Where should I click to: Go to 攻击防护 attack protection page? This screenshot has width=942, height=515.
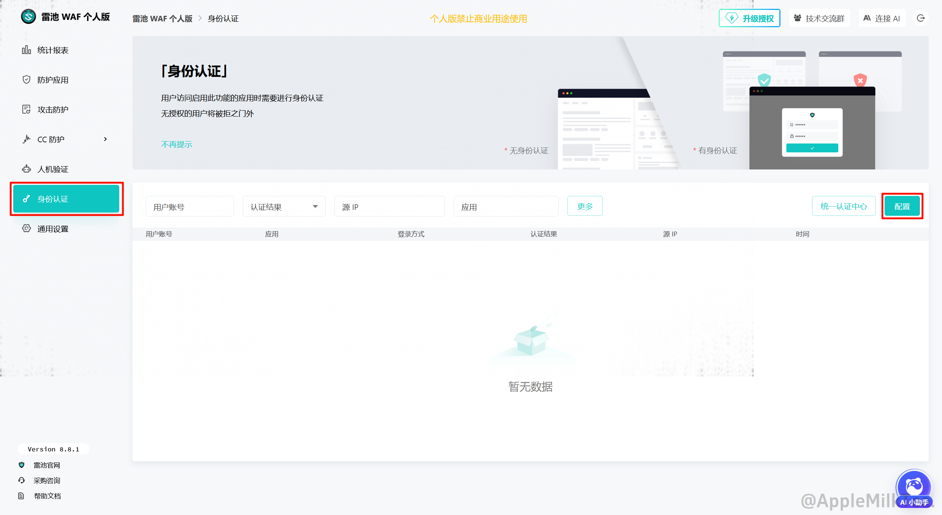[x=53, y=110]
